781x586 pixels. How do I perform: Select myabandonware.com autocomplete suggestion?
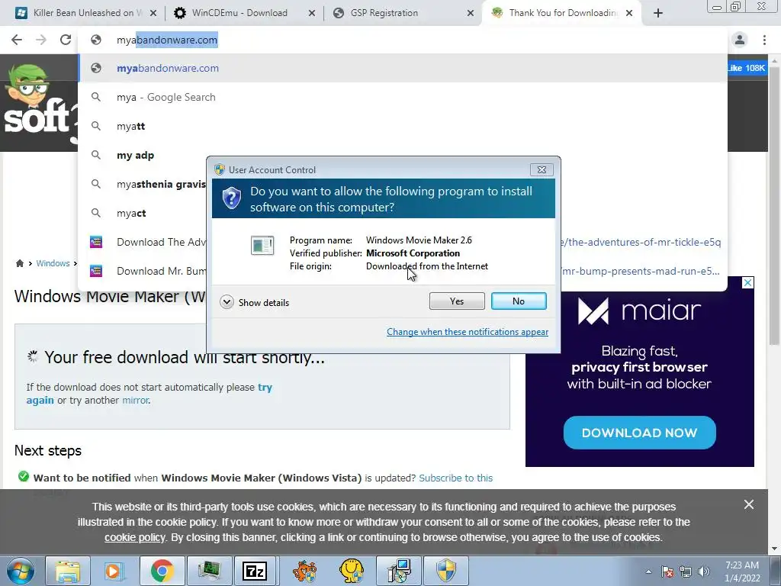tap(403, 68)
